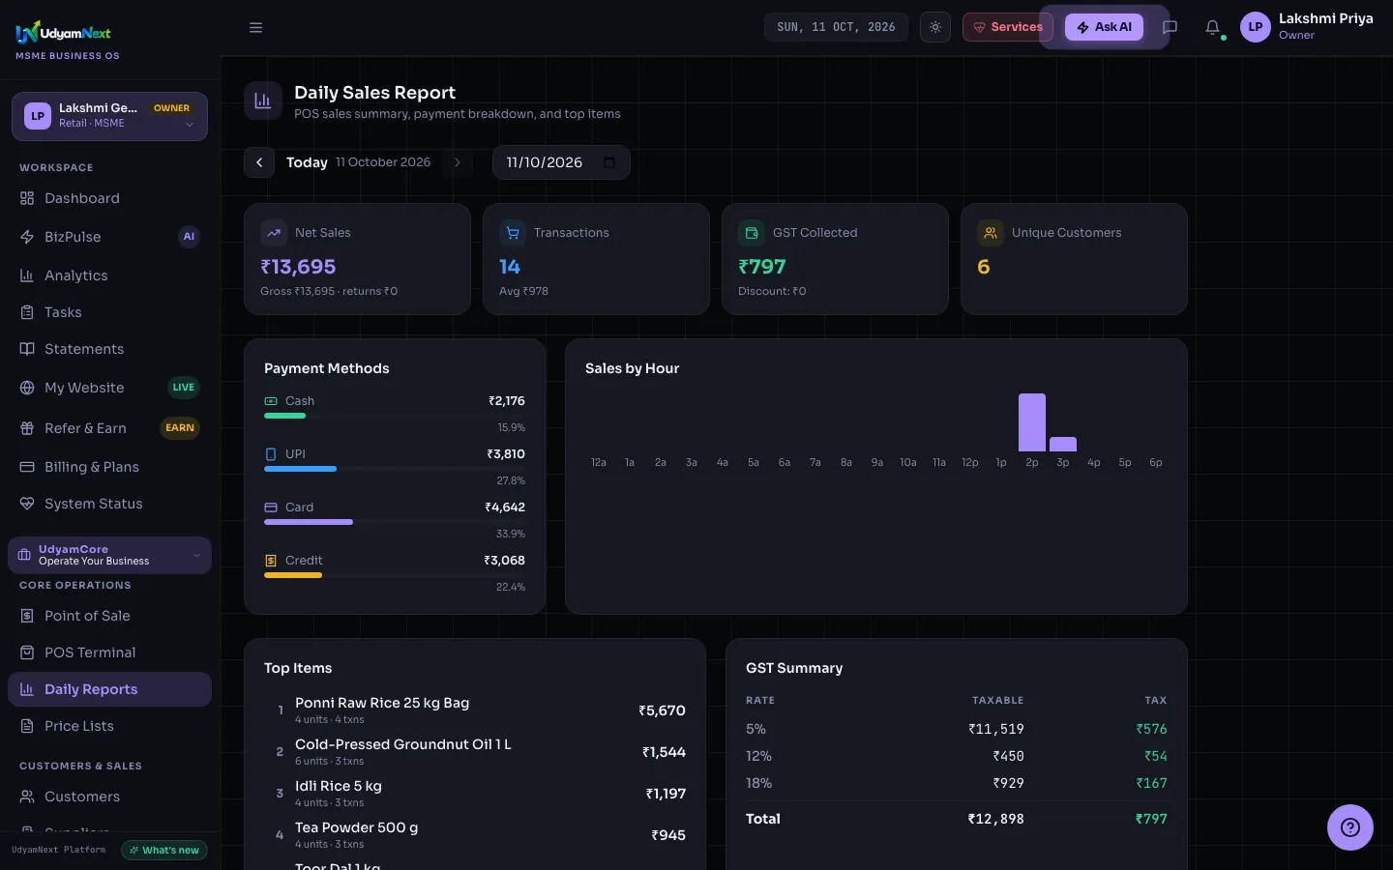The width and height of the screenshot is (1393, 870).
Task: Click the What's new button
Action: (x=164, y=851)
